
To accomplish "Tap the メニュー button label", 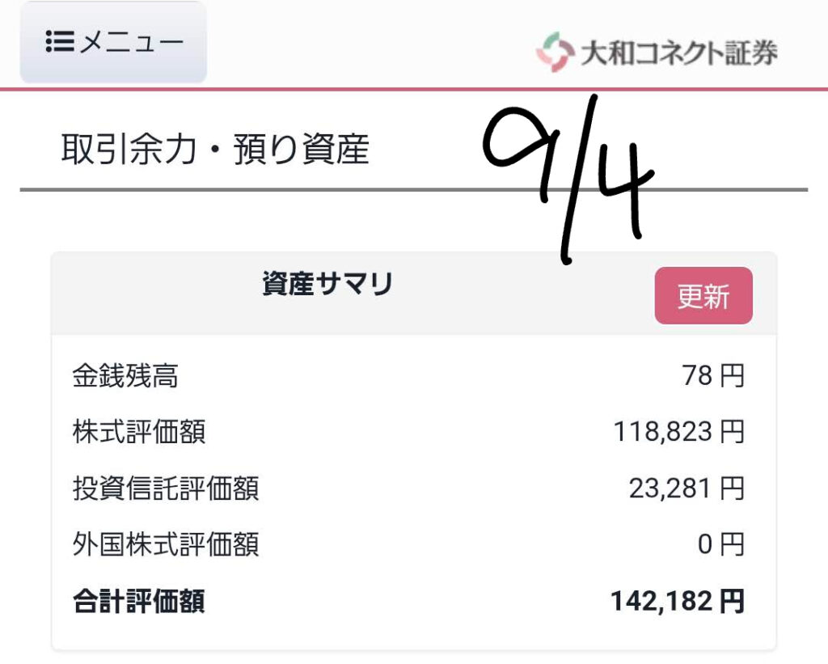I will click(x=132, y=42).
